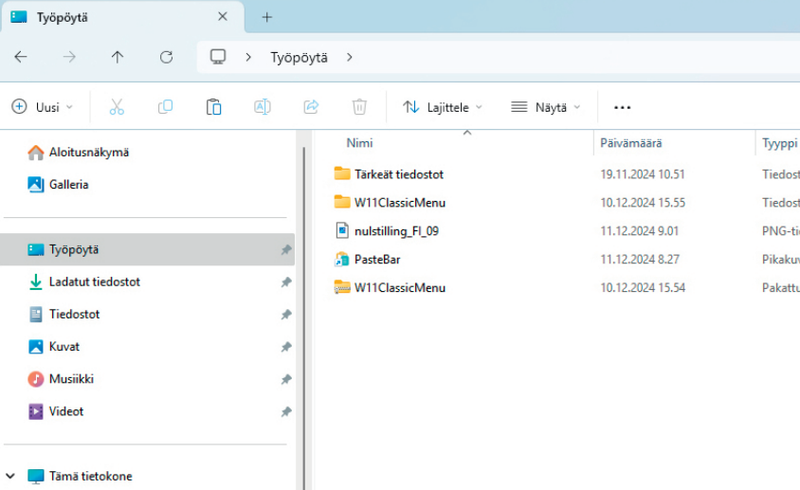The width and height of the screenshot is (800, 490).
Task: Open the three-dot more options menu
Action: tap(623, 107)
